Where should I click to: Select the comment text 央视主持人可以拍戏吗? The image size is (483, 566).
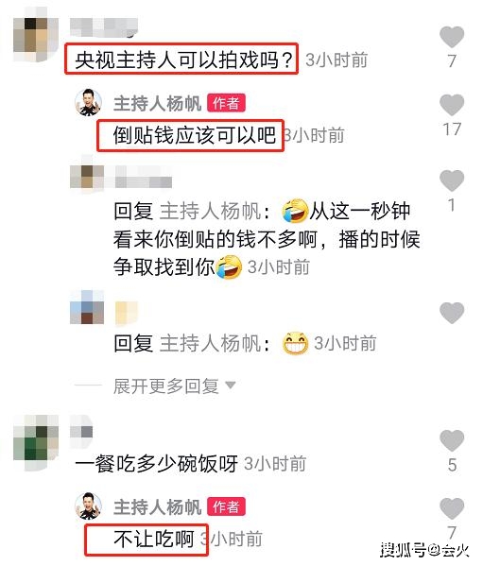click(183, 60)
